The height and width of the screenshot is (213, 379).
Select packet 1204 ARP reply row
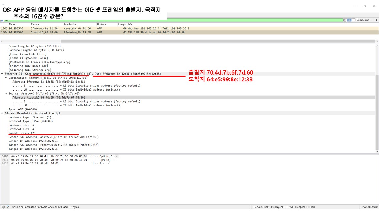point(189,32)
